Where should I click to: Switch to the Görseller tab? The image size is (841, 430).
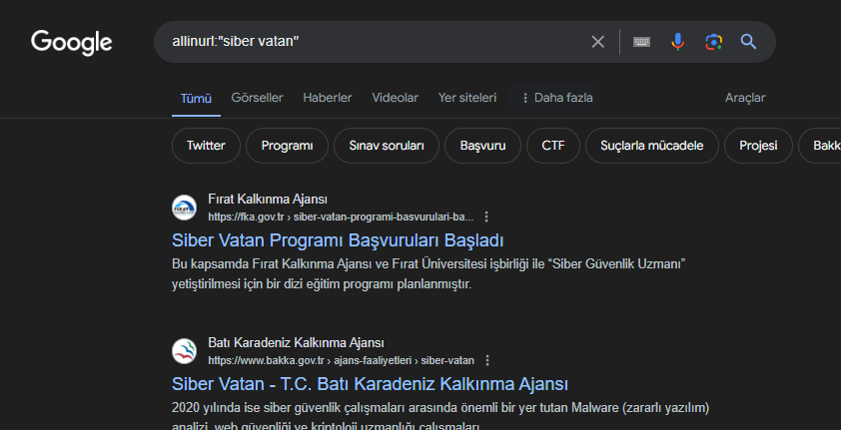257,98
